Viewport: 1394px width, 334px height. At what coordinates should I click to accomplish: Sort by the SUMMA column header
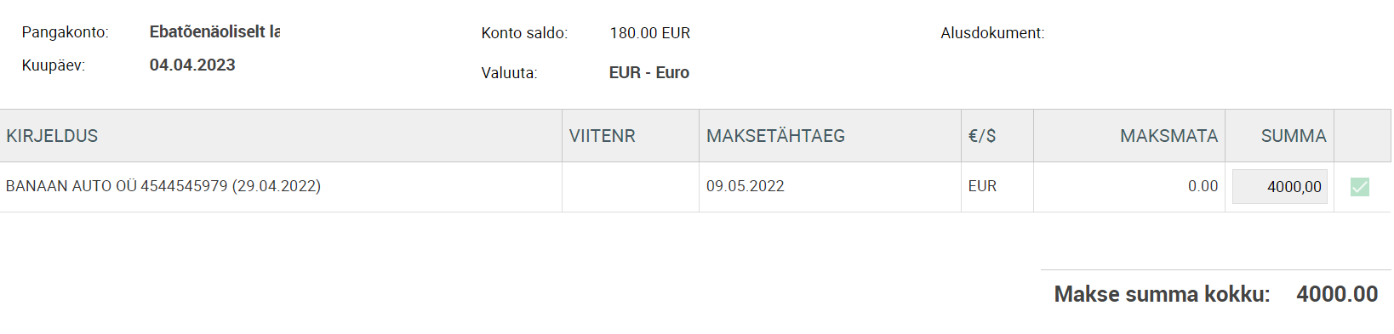pos(1294,136)
